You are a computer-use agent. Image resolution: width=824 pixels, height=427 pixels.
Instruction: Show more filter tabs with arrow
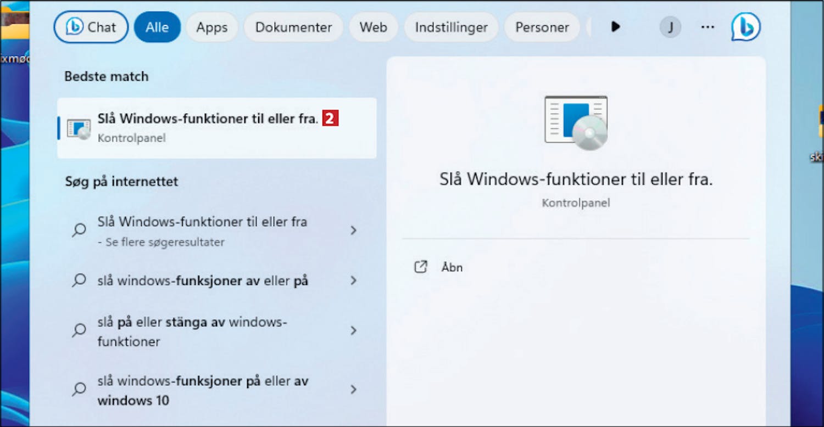click(x=615, y=26)
